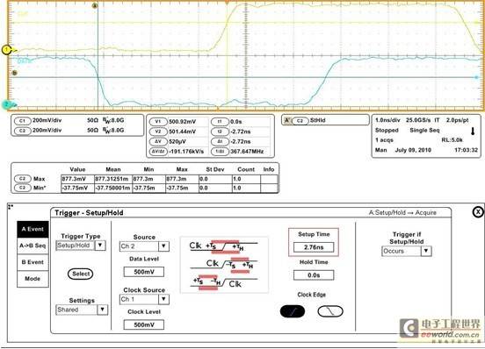The width and height of the screenshot is (485, 349).
Task: Click the Δt cursor readout badge
Action: point(220,142)
